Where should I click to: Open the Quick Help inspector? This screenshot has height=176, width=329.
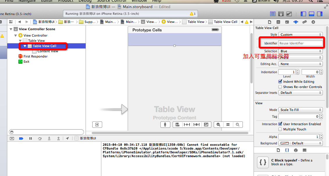coord(278,22)
